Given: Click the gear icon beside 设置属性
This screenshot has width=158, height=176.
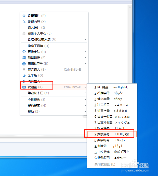Looking at the screenshot, I should pos(24,16).
